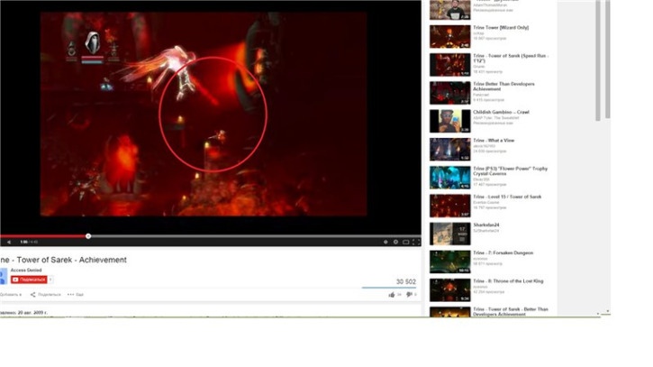Image resolution: width=653 pixels, height=367 pixels.
Task: Click the outer window vertical scrollbar thumb
Action: click(x=608, y=59)
